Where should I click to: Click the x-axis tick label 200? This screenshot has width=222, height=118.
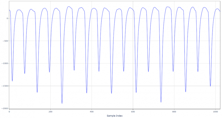pos(50,111)
